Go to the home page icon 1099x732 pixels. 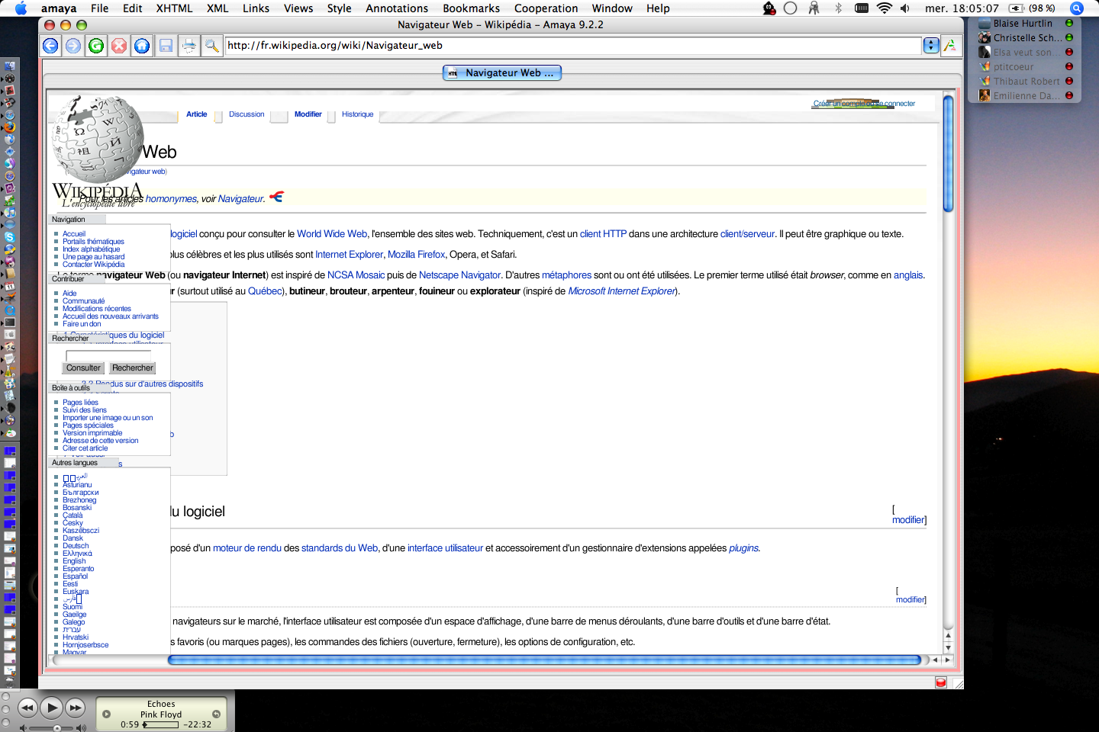point(142,46)
